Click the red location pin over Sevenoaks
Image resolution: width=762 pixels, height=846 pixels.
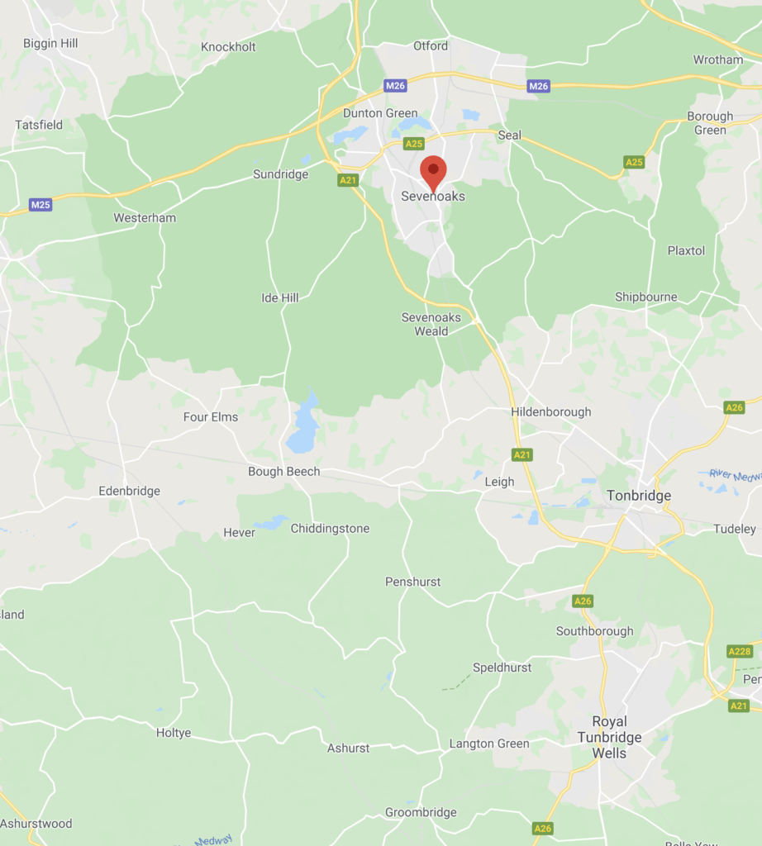(433, 172)
